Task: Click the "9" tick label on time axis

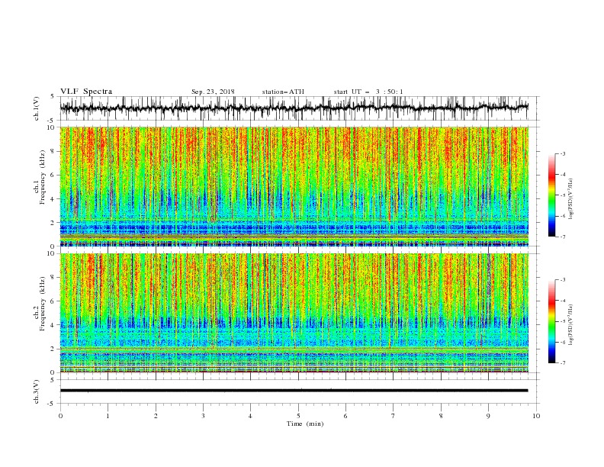Action: pyautogui.click(x=488, y=416)
